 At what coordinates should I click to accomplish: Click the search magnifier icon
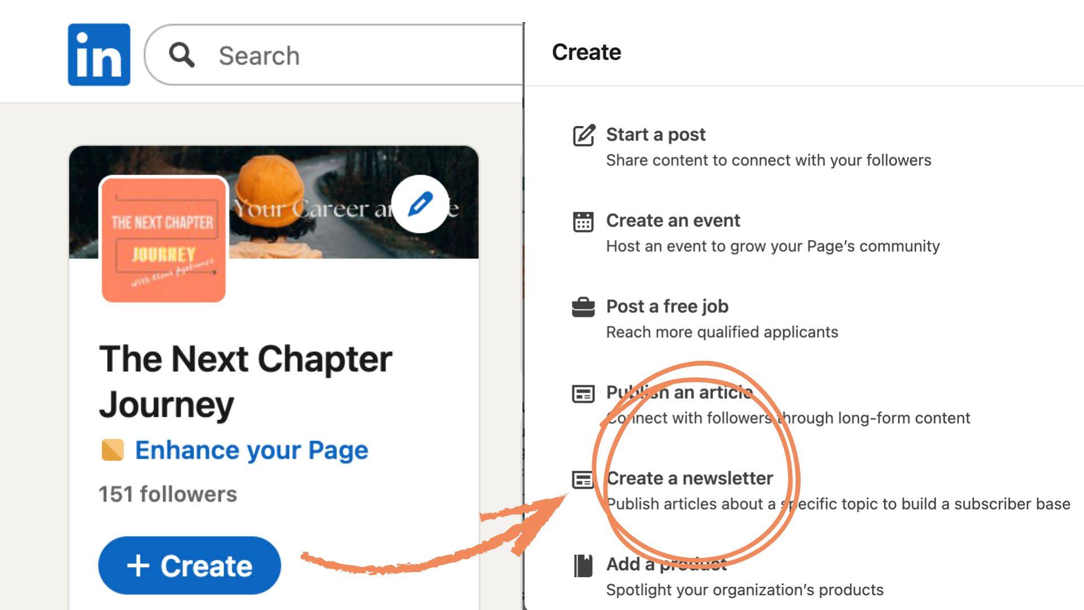click(x=182, y=55)
